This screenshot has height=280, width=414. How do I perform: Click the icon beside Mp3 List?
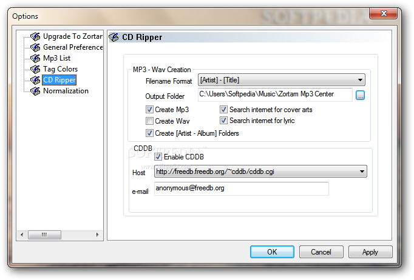click(35, 58)
